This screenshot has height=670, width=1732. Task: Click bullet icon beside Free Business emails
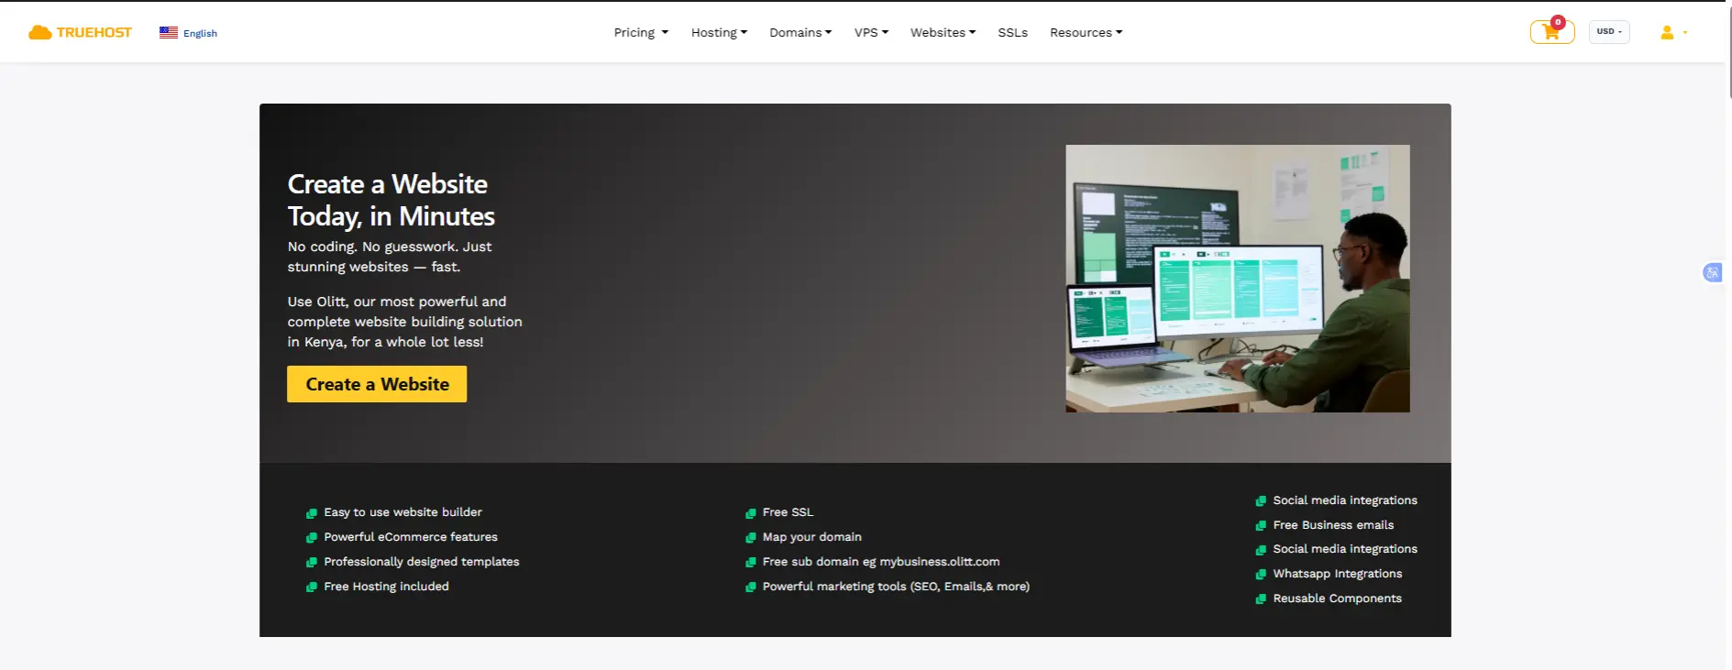pyautogui.click(x=1261, y=525)
